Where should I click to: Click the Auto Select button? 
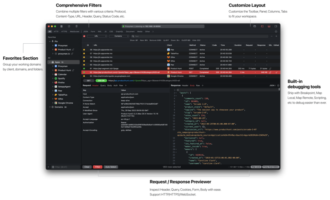(x=111, y=167)
